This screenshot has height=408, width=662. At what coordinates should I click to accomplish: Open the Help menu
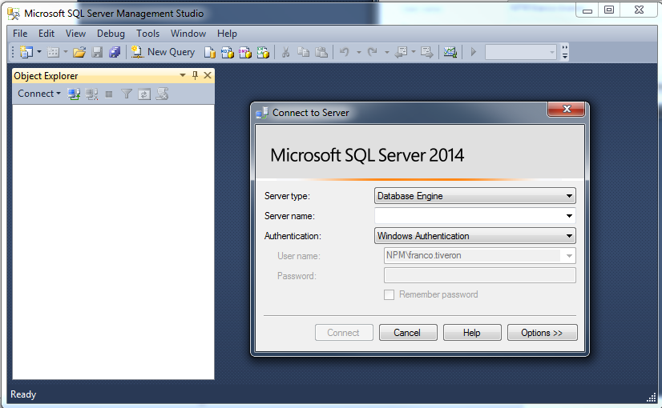coord(227,34)
